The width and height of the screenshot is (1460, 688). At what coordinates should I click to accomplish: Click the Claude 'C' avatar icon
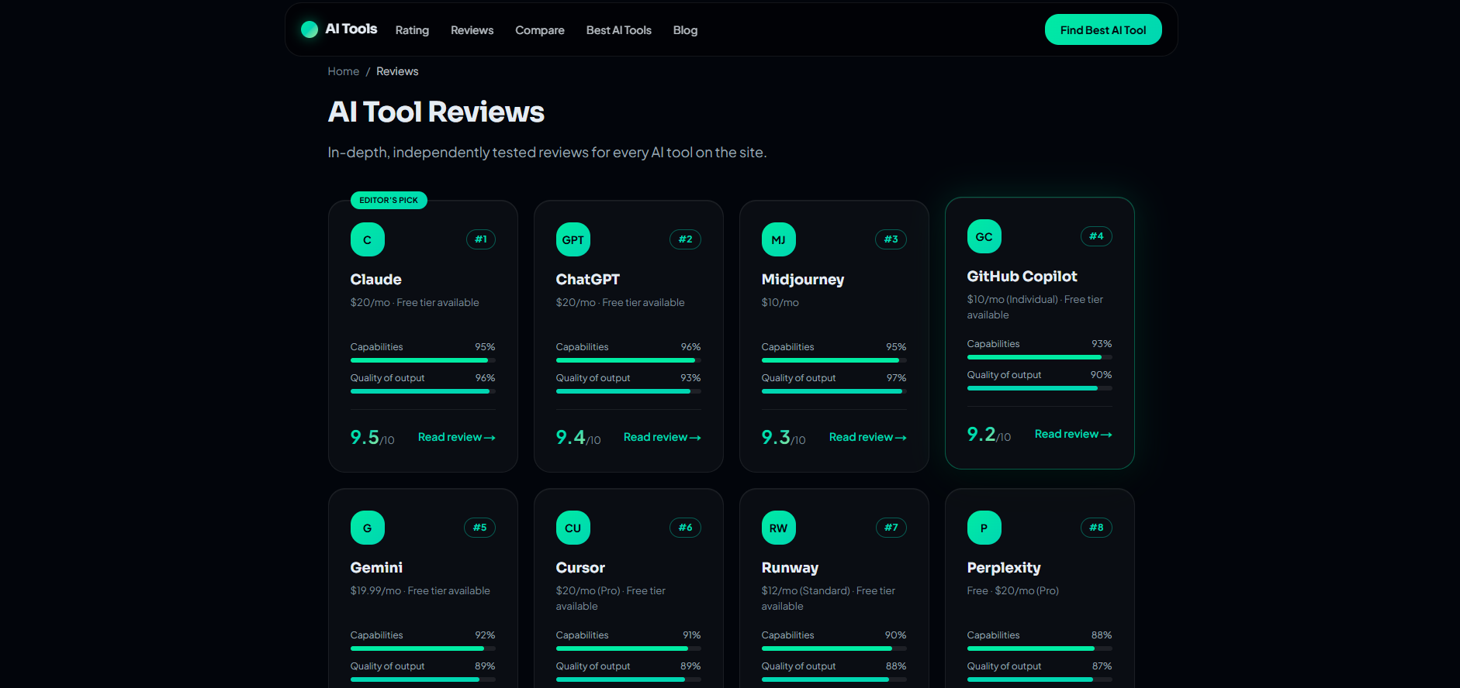[368, 239]
